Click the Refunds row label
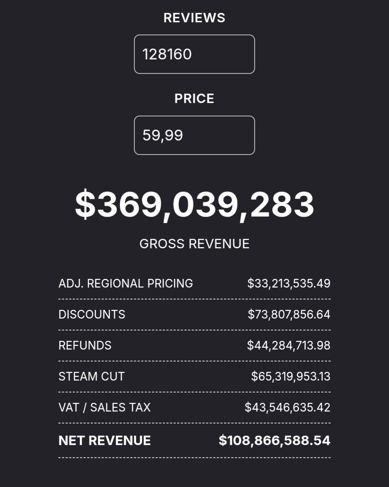Screen dimensions: 389x487 point(85,346)
